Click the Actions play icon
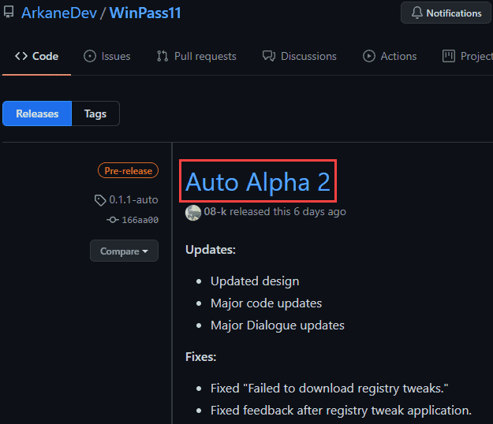The height and width of the screenshot is (424, 493). point(368,56)
